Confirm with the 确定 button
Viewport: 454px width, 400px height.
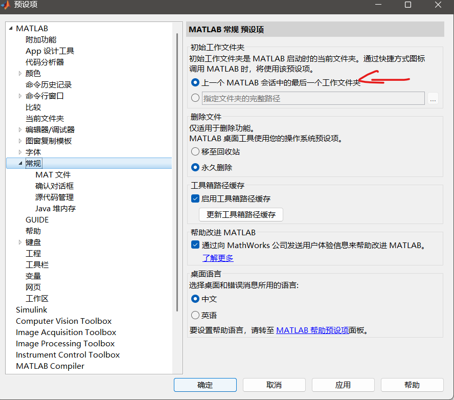point(205,385)
